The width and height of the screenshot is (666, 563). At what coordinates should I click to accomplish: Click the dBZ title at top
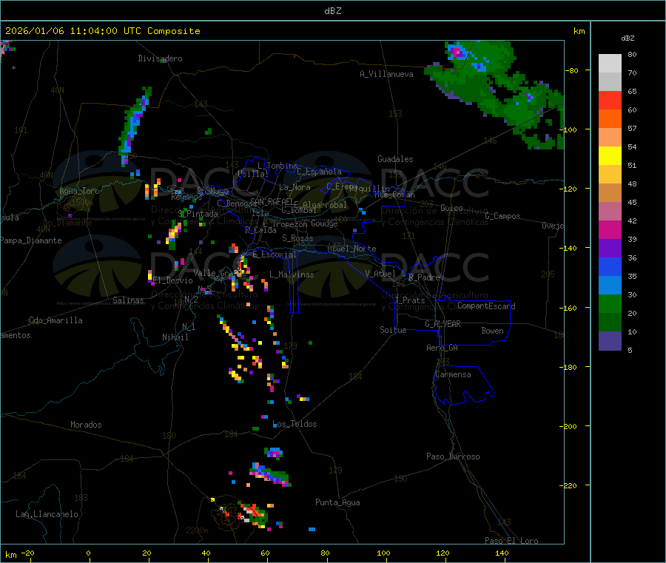[332, 11]
